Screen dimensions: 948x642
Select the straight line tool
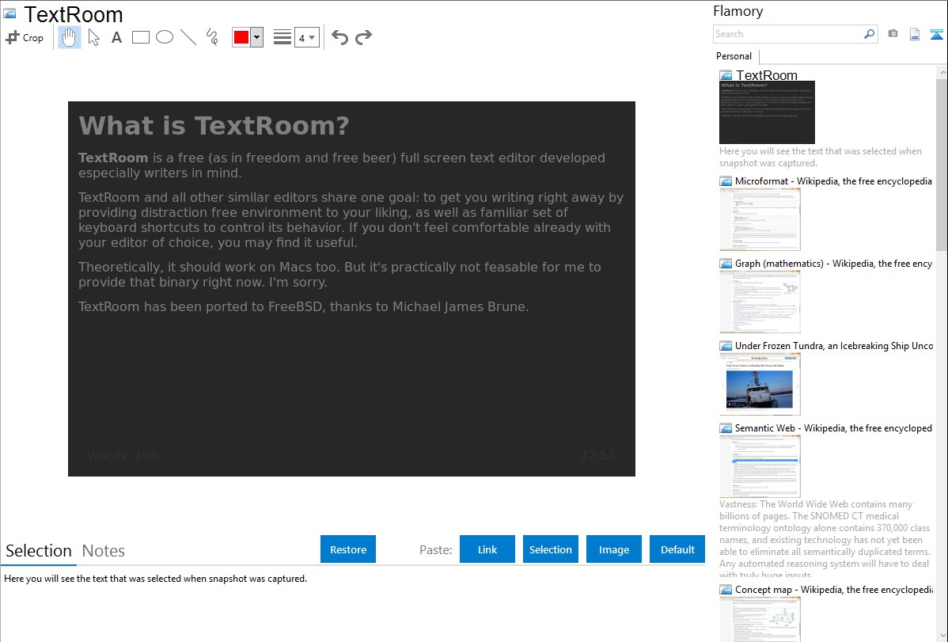tap(188, 37)
